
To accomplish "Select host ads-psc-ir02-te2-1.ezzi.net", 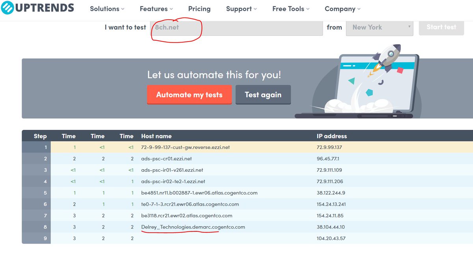I will pos(173,182).
